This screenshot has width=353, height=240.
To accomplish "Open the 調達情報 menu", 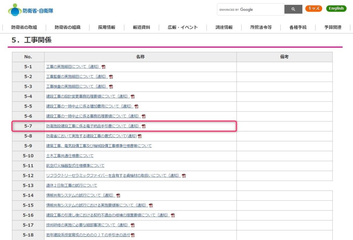I will point(224,27).
